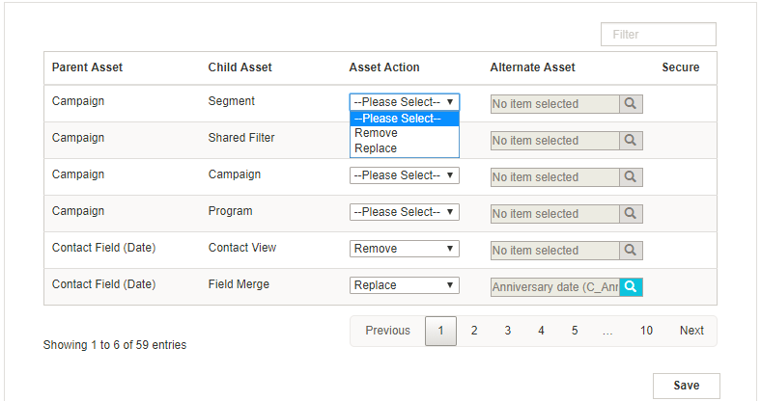Image resolution: width=761 pixels, height=401 pixels.
Task: Click search icon in Contact View row
Action: click(x=631, y=251)
